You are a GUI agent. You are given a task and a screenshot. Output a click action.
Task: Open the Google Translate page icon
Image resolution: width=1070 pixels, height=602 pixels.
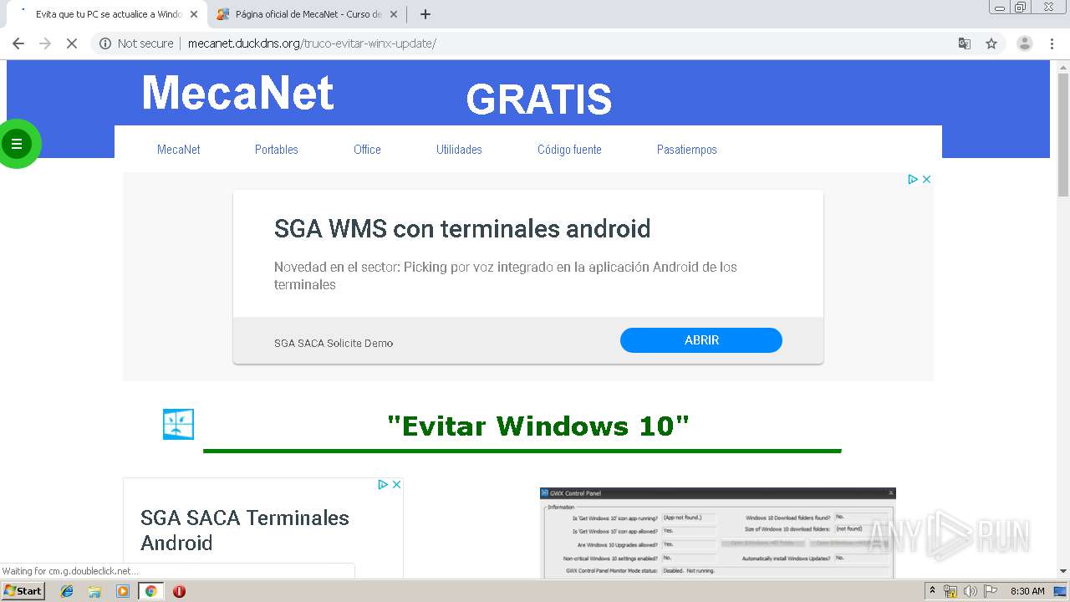point(964,43)
